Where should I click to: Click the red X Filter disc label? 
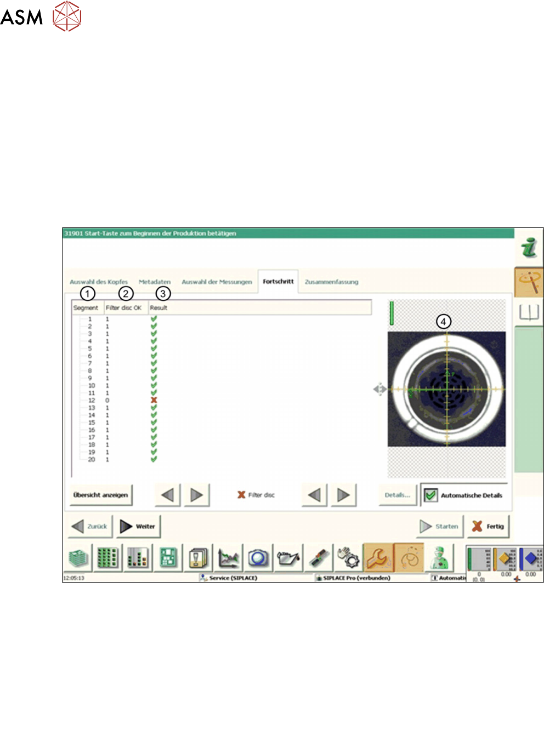(x=256, y=495)
